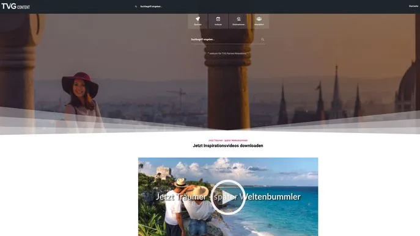This screenshot has width=420, height=236.
Task: Click the TVG Content logo
Action: pyautogui.click(x=15, y=6)
